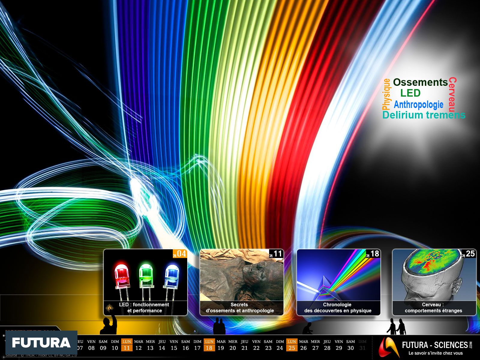
Task: Click the 18 date badge on prism card
Action: pyautogui.click(x=373, y=254)
